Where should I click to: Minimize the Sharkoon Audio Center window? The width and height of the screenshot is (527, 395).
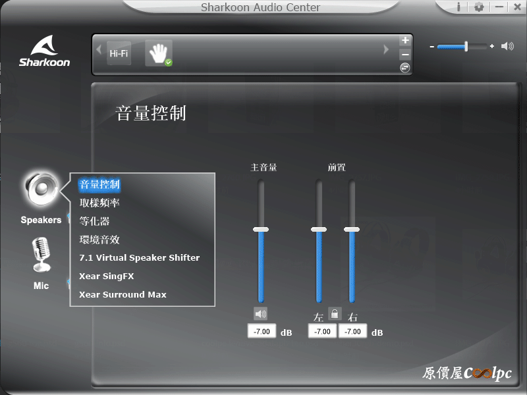[x=499, y=7]
